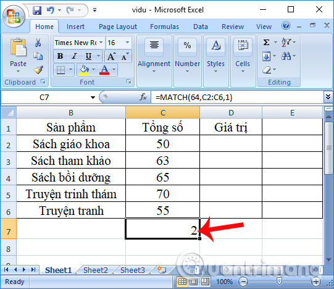Customize Quick Access Toolbar dropdown
This screenshot has width=334, height=289.
pos(95,10)
